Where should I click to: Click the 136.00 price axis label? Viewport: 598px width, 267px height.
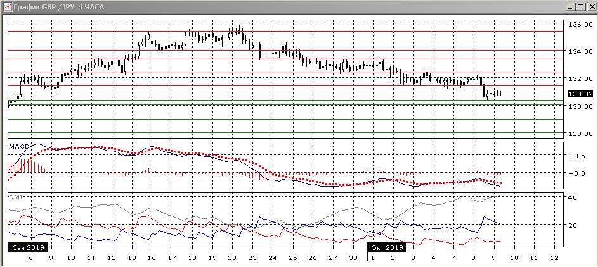[x=580, y=25]
